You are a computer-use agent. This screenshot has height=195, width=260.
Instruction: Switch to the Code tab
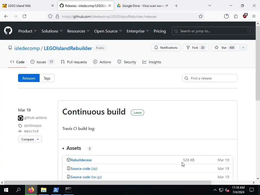(x=17, y=62)
